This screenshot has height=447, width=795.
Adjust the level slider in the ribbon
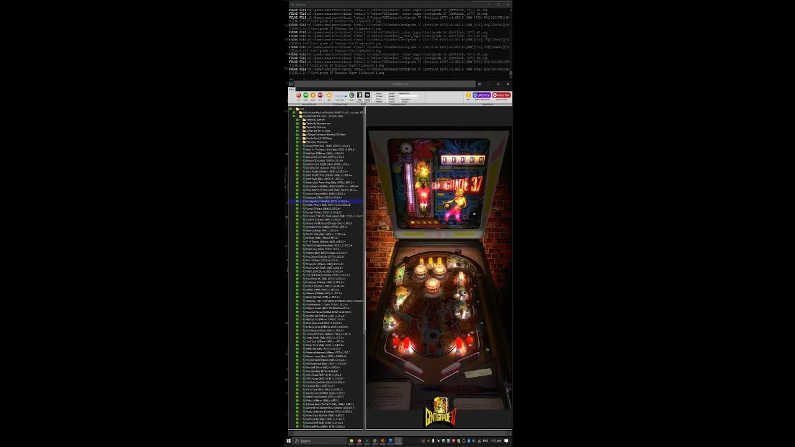[340, 96]
